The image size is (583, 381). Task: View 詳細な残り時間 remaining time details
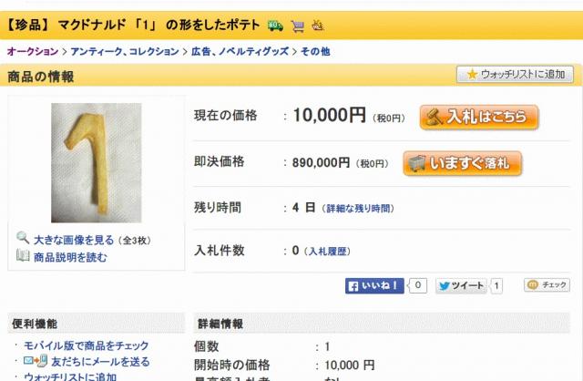point(358,209)
